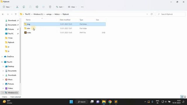187x105 pixels.
Task: Click 'This PC' in the address breadcrumb
Action: [28, 14]
